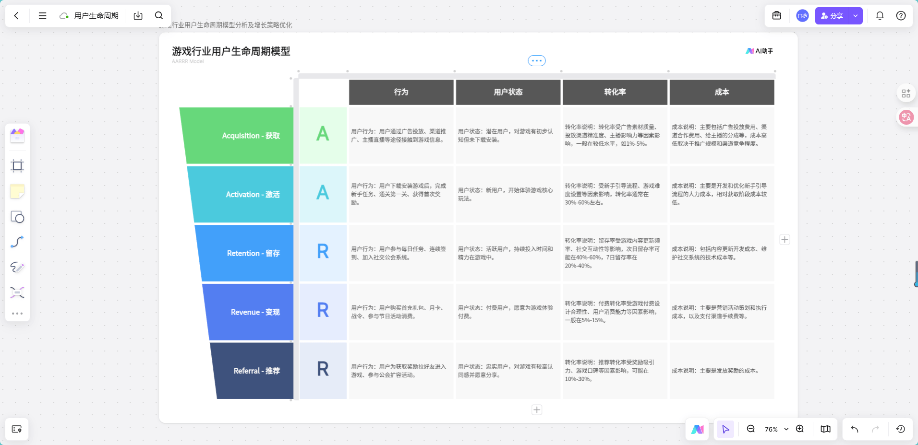
Task: Open more tools via the ellipsis
Action: pyautogui.click(x=17, y=313)
